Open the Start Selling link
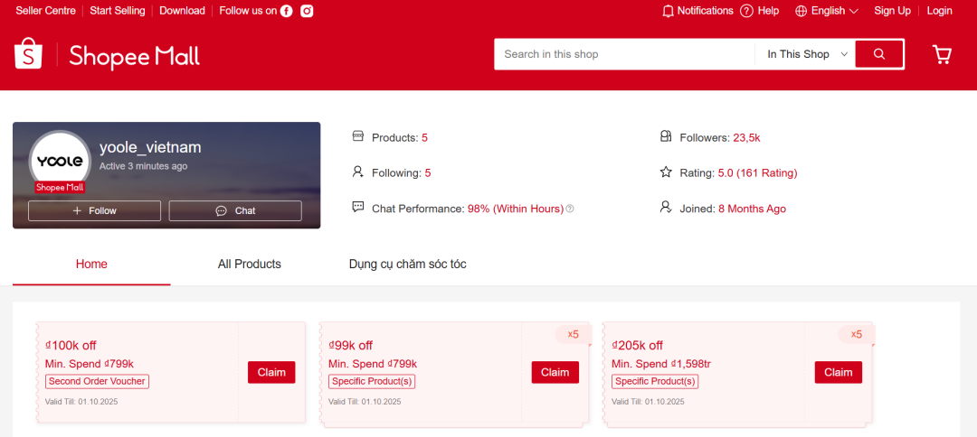Viewport: 977px width, 437px height. click(x=117, y=11)
